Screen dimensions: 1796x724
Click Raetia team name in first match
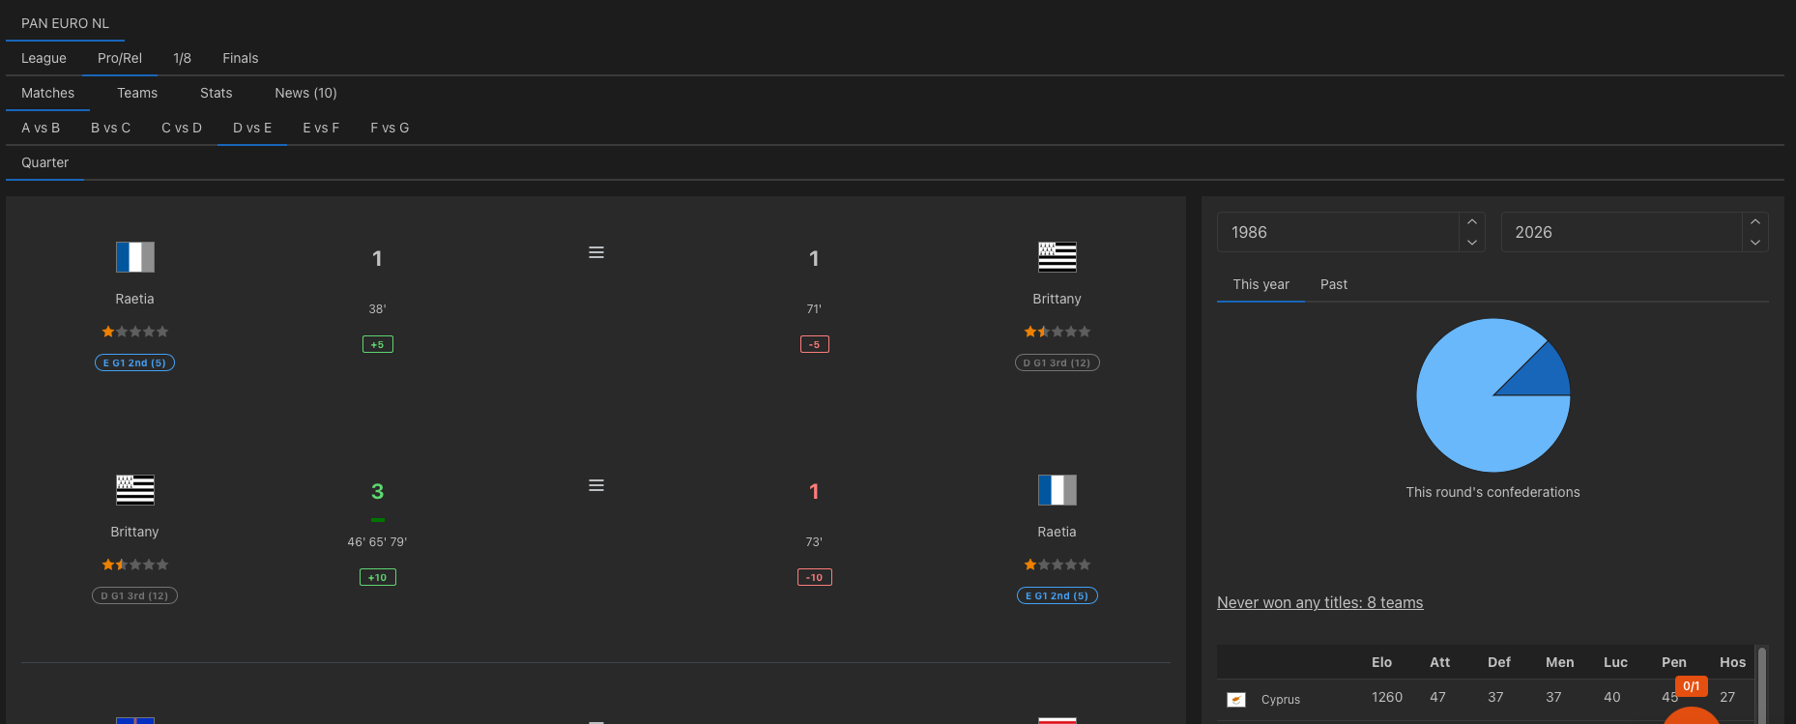coord(134,299)
